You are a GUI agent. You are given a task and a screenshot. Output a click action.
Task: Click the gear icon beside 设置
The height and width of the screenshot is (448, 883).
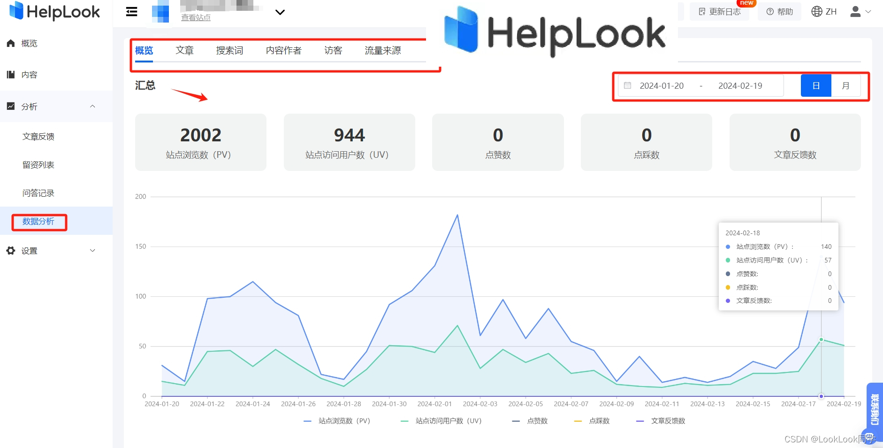(11, 251)
